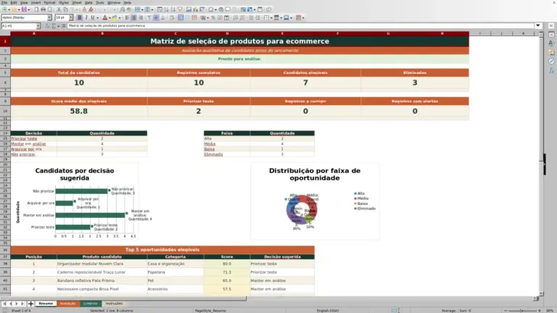Open the sidebar Gallery icon
The height and width of the screenshot is (313, 557).
pyautogui.click(x=551, y=52)
